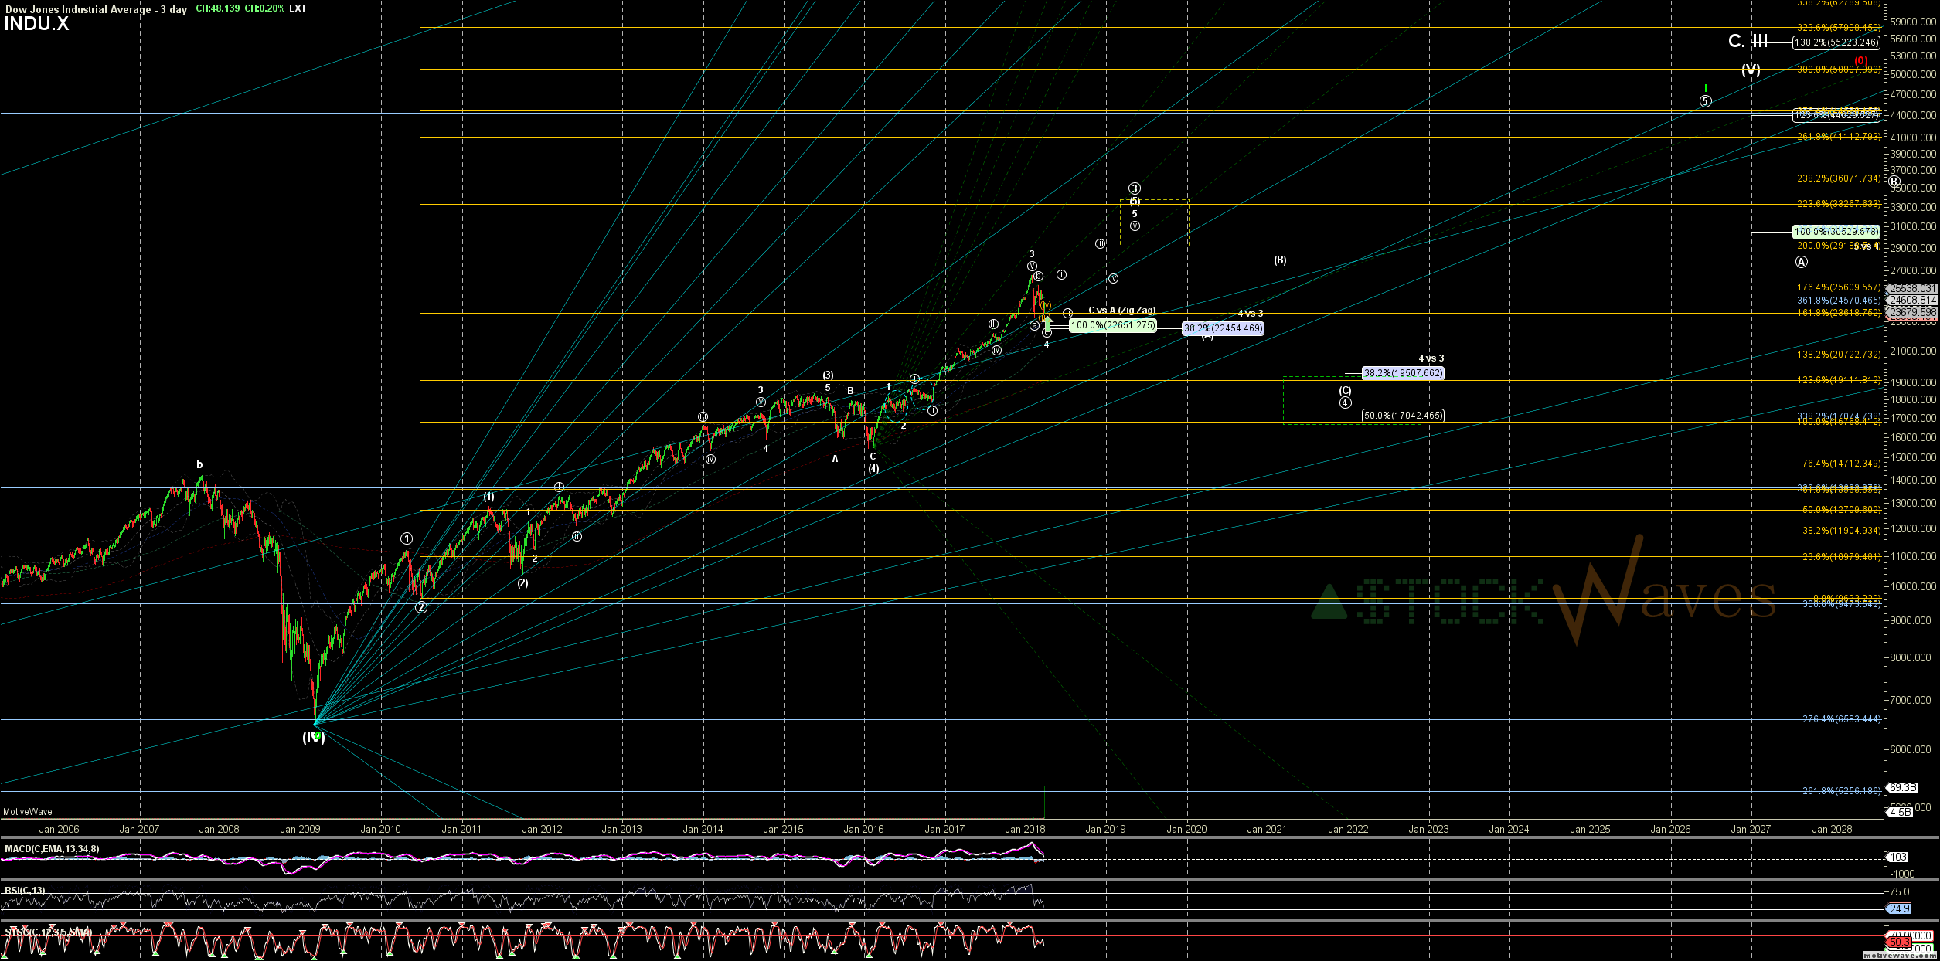
Task: Click the Jan-2018 date on time axis
Action: pos(1025,830)
